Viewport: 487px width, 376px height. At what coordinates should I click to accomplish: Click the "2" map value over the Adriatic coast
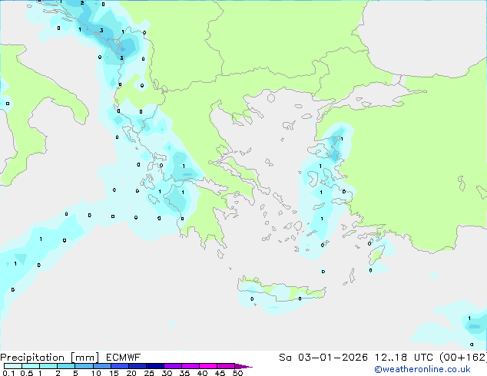tap(82, 3)
